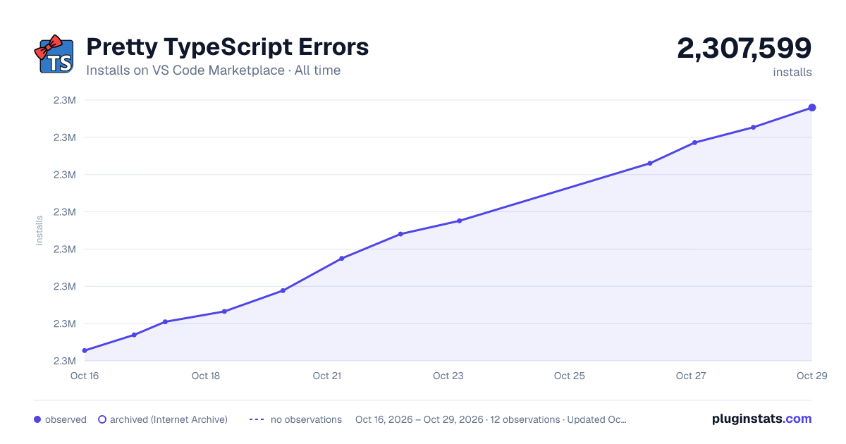Screen dimensions: 846x444
Task: Click the "observed" legend label
Action: 66,419
